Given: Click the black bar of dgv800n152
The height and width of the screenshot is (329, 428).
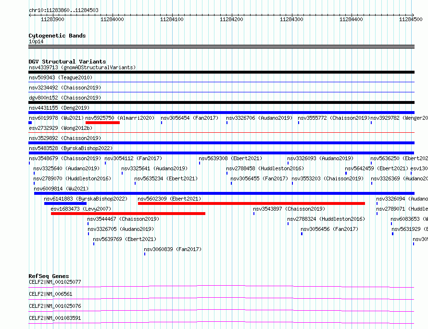Looking at the screenshot, I should click(221, 102).
